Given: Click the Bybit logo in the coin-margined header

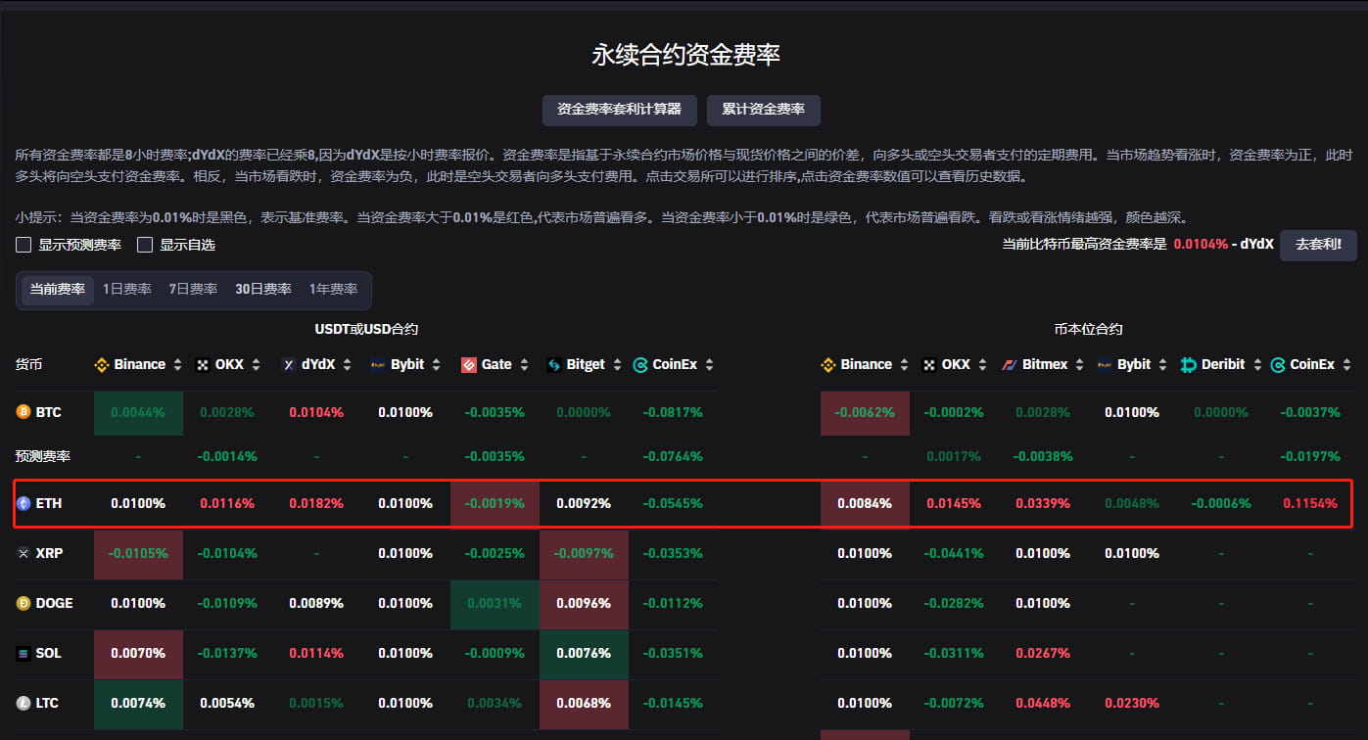Looking at the screenshot, I should point(1105,365).
